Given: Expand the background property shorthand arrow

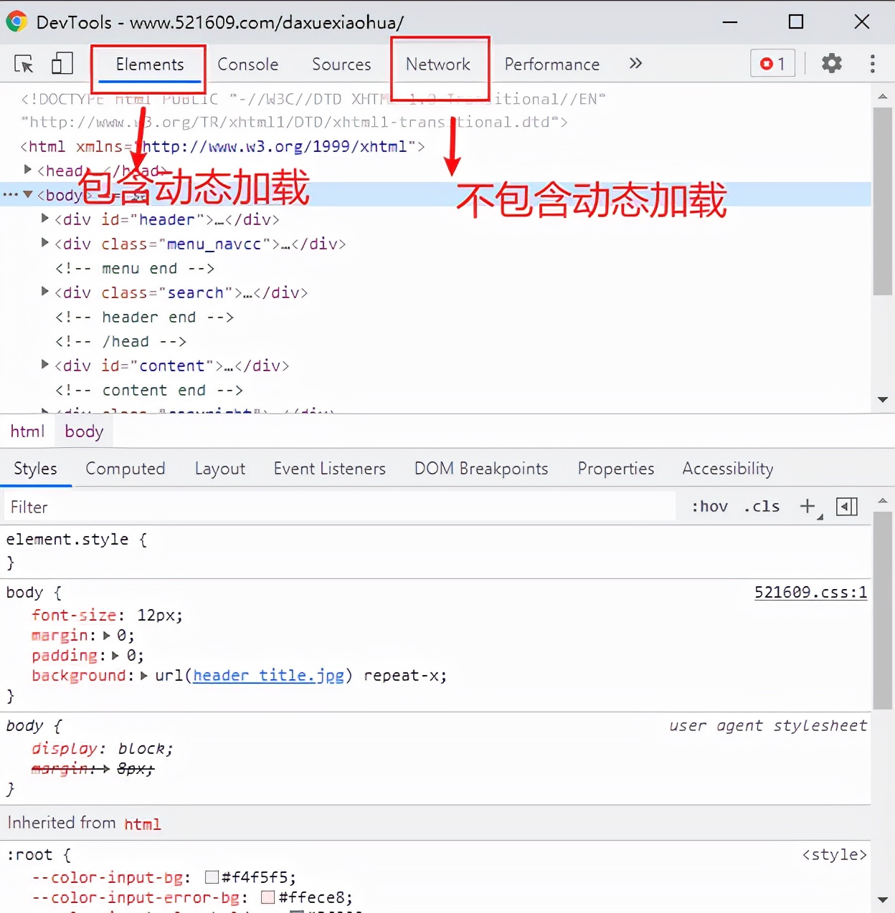Looking at the screenshot, I should tap(144, 676).
